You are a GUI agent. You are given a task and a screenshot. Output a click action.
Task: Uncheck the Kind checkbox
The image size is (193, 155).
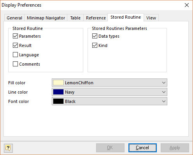point(95,45)
